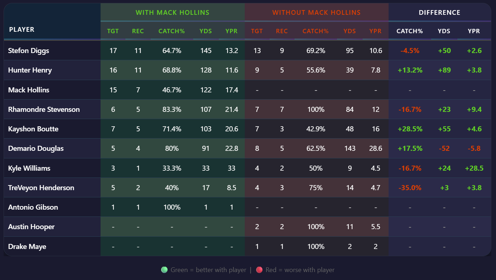
Task: Sort by the red YPR column header
Action: tap(375, 31)
